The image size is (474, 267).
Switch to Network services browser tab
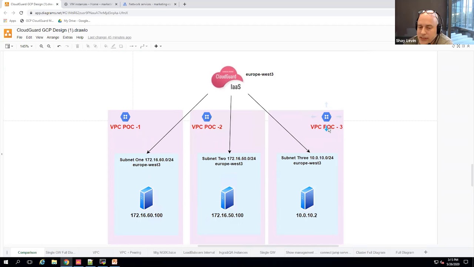pos(150,4)
